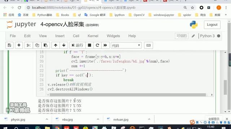Open Chrome three-dot menu

click(226, 8)
